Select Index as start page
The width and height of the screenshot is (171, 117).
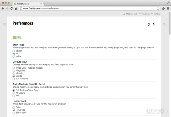14,56
